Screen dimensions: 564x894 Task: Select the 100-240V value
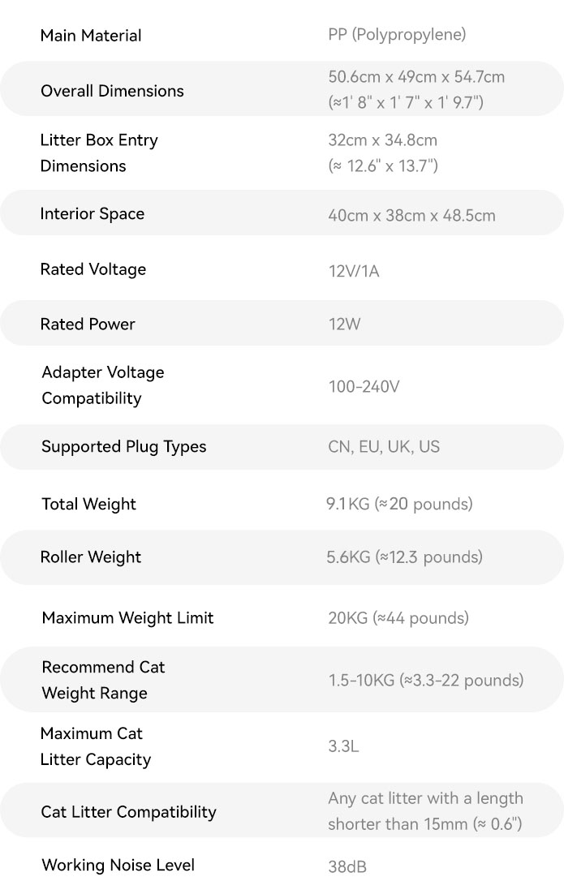coord(364,387)
